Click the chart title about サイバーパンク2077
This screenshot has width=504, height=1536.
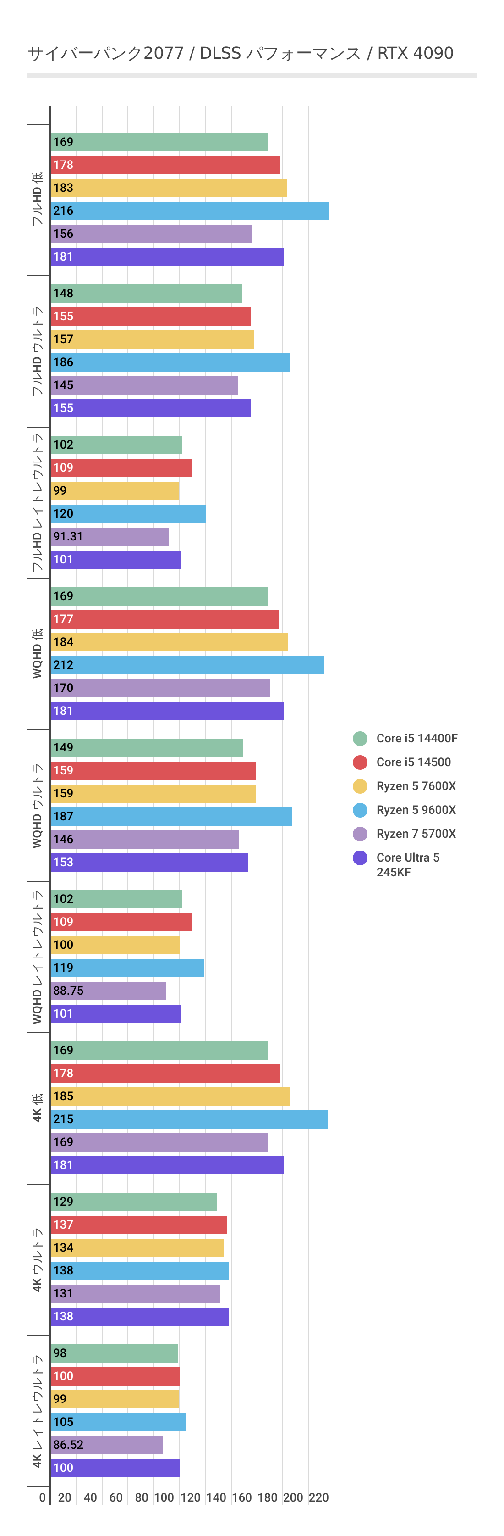(x=240, y=53)
